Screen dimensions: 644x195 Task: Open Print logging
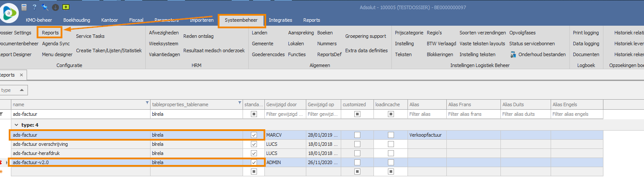(586, 33)
